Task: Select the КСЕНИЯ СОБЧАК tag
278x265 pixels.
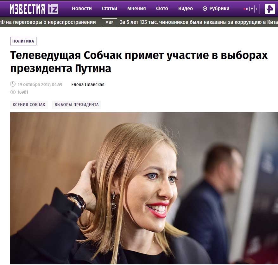Action: [29, 104]
